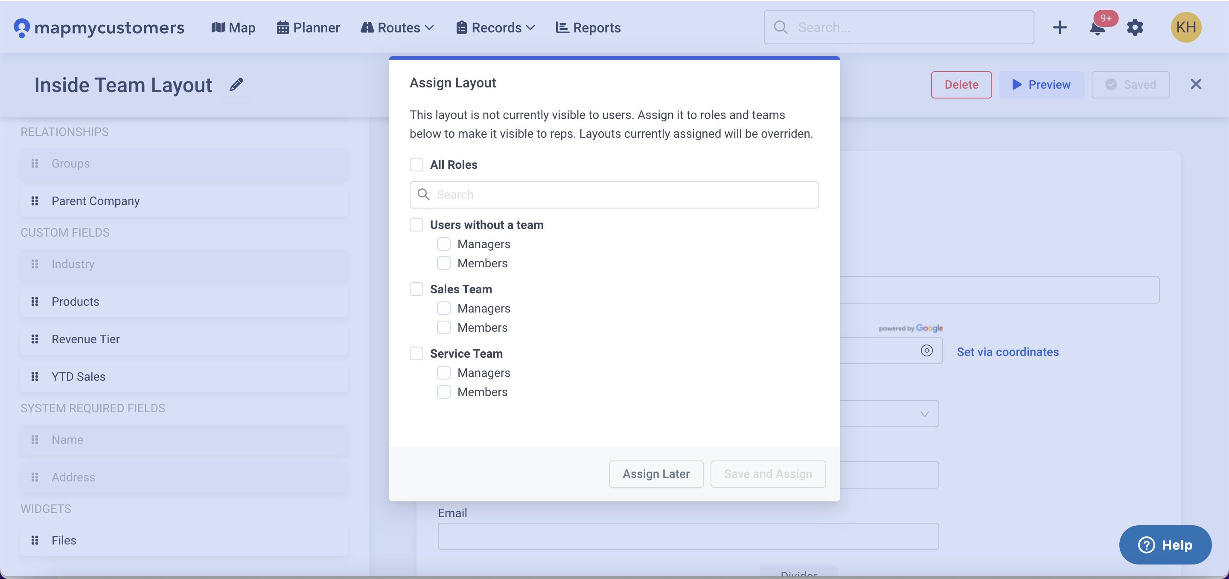Click the magnifier icon in top search
Screen dimensions: 1229x579
pyautogui.click(x=781, y=27)
